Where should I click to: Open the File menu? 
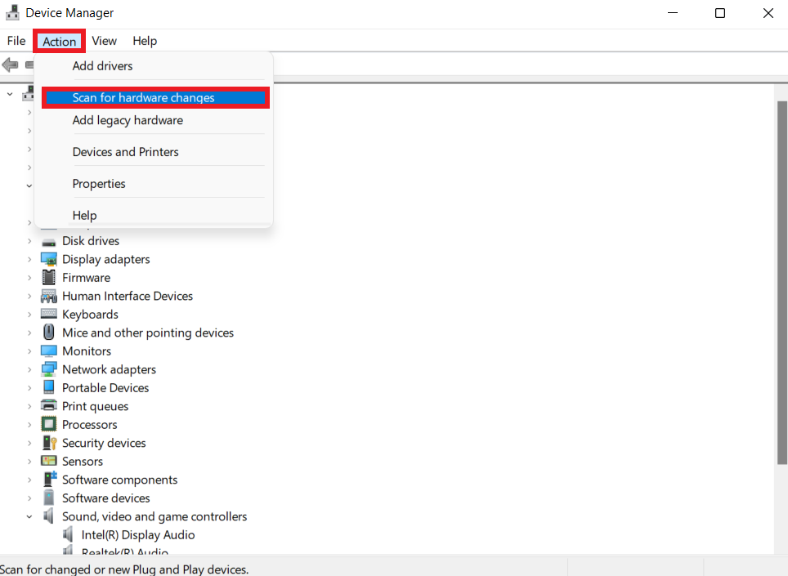16,41
